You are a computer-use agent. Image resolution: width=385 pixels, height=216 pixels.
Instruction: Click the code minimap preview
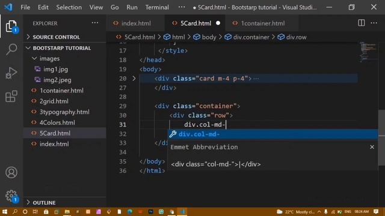[368, 52]
